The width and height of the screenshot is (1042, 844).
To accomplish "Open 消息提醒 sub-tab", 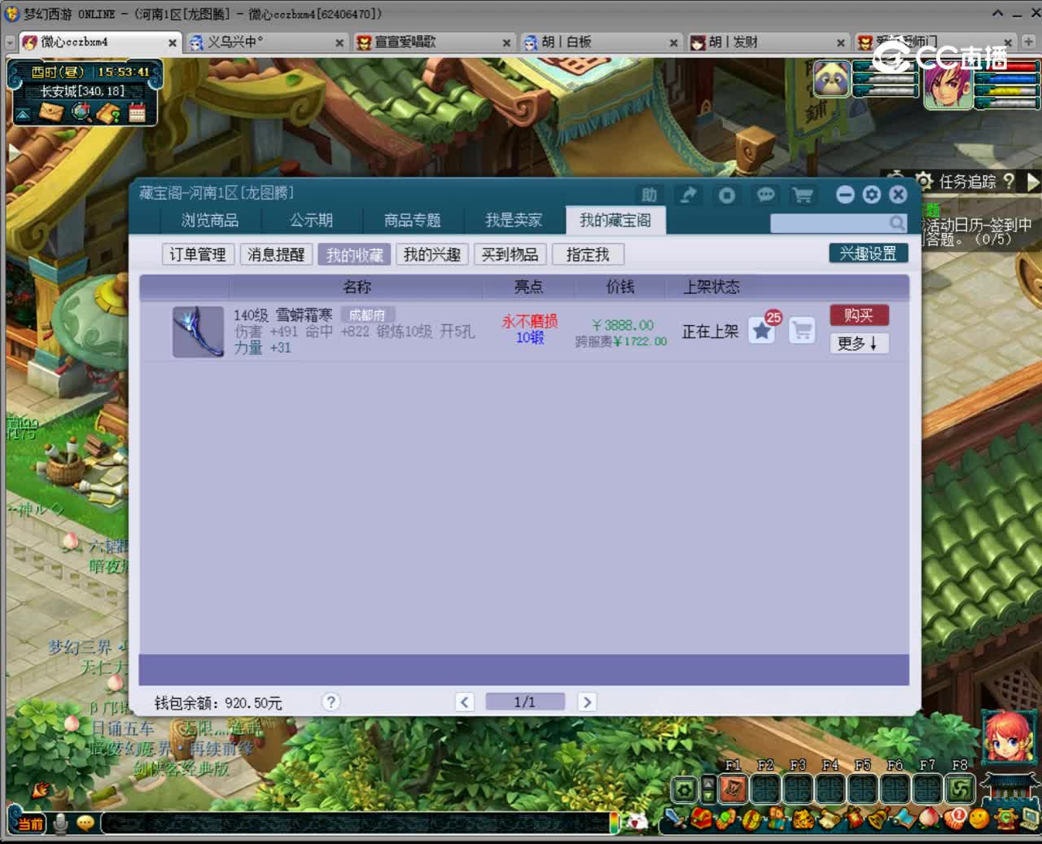I will point(276,254).
